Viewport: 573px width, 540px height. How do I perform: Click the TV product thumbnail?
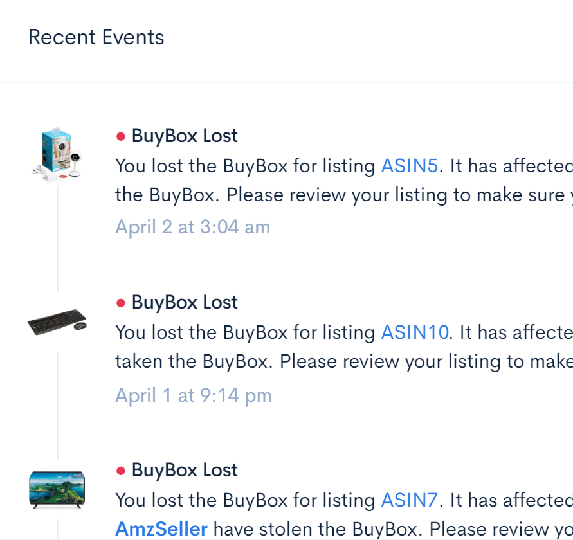tap(57, 490)
